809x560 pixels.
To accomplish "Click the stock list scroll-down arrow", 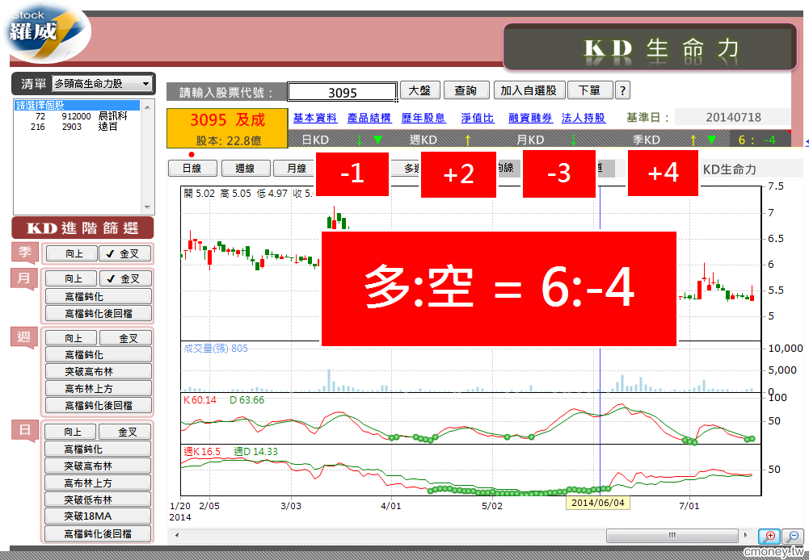I will tap(148, 207).
